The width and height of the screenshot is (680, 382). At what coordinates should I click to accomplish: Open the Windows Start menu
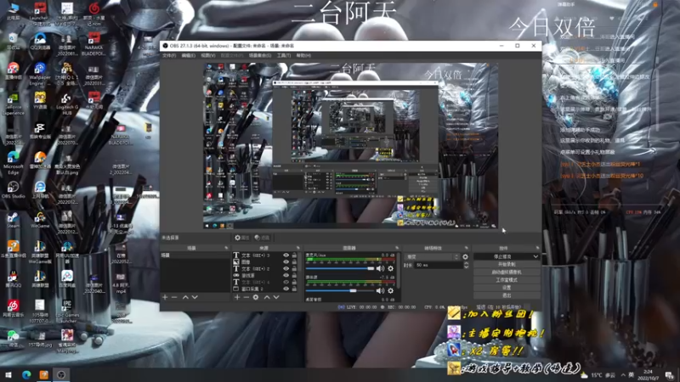pos(8,375)
